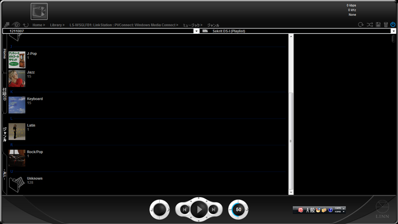Click the IME 般 conversion mode icon
The height and width of the screenshot is (224, 398).
tap(312, 210)
